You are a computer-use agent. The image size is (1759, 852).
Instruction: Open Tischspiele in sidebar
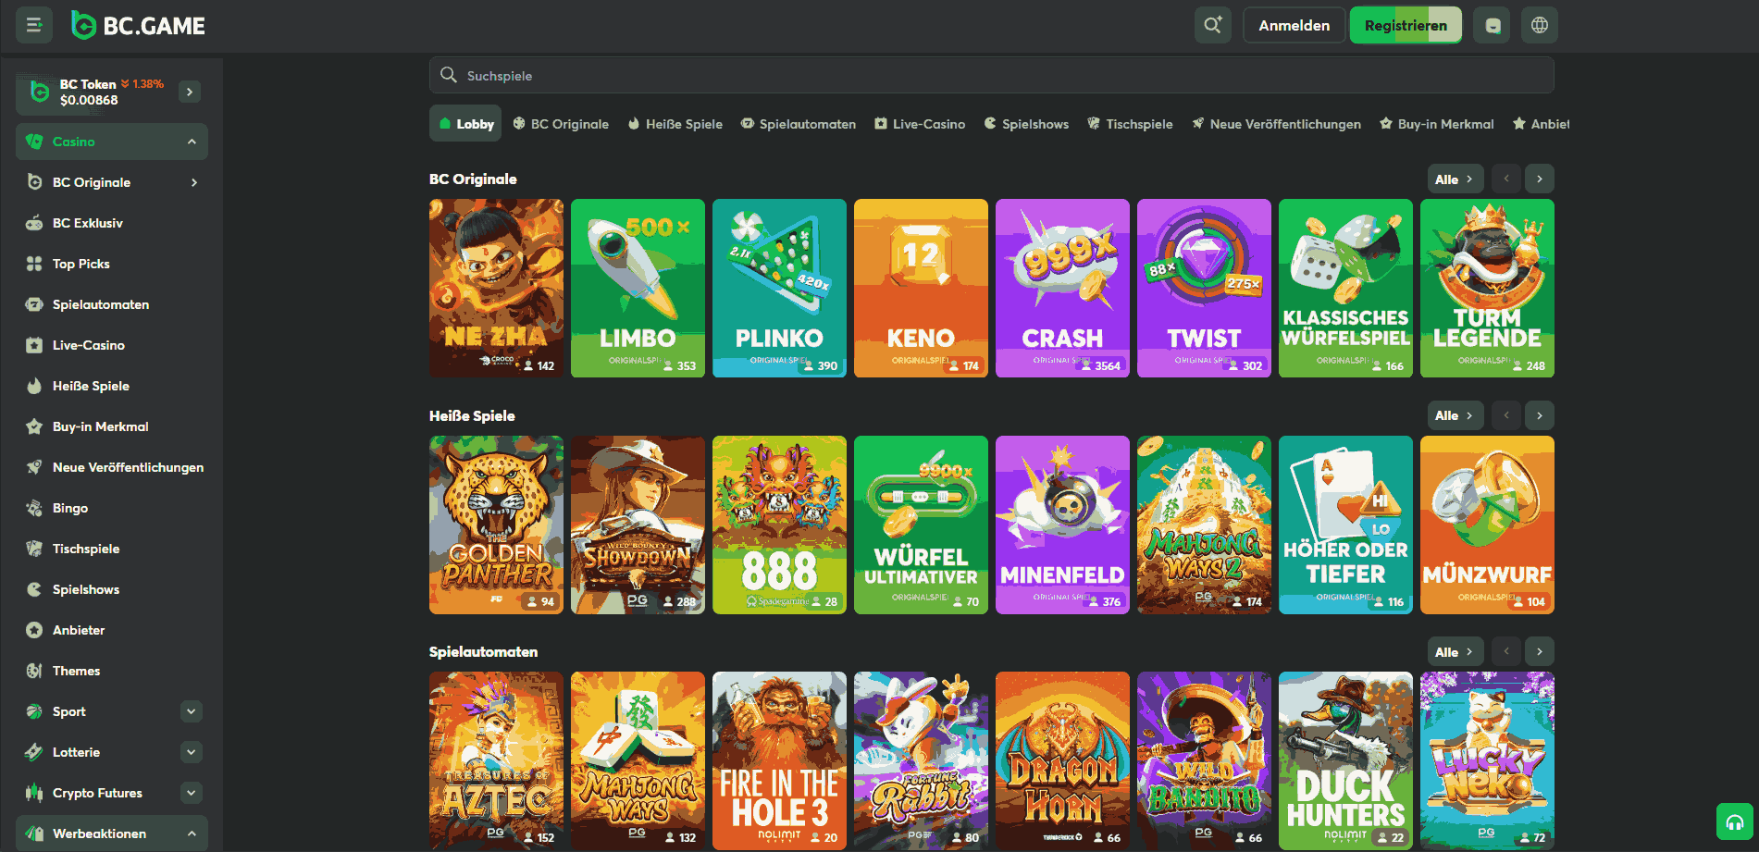pyautogui.click(x=112, y=549)
